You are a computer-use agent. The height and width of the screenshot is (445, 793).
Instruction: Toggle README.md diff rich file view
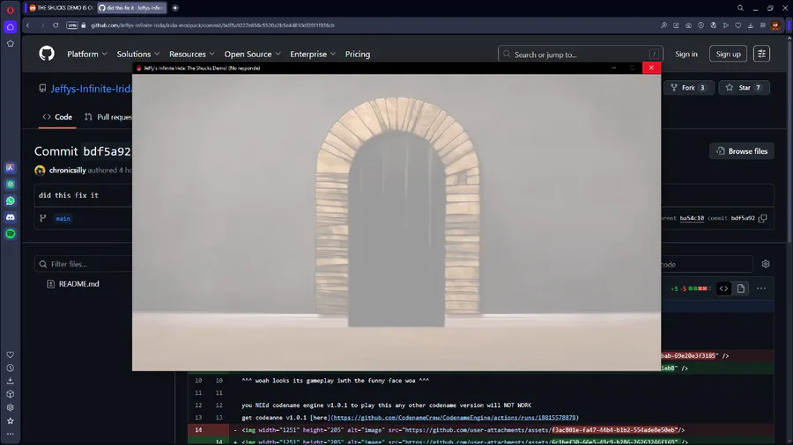coord(741,288)
